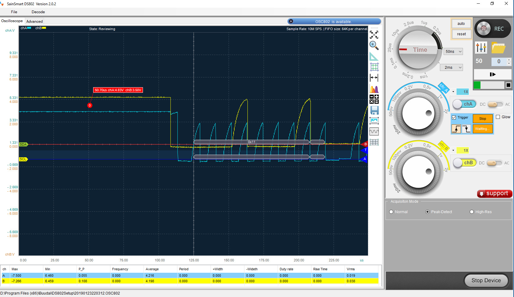The height and width of the screenshot is (297, 514).
Task: Open channel B 1X probe dropdown
Action: coord(453,150)
